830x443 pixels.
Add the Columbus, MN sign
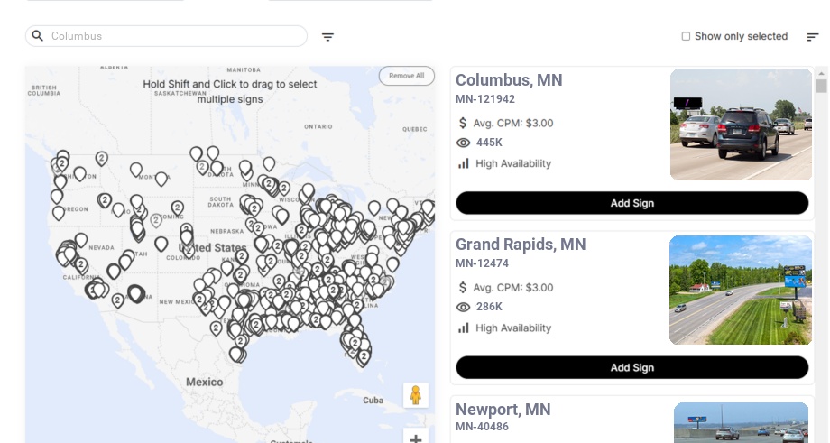[x=632, y=203]
